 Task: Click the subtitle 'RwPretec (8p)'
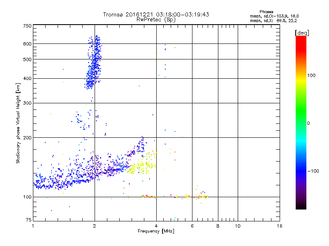point(156,20)
